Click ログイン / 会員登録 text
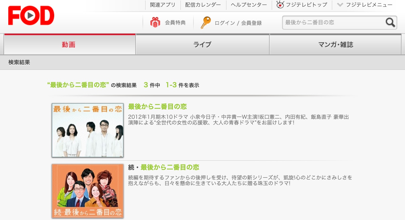 point(238,23)
